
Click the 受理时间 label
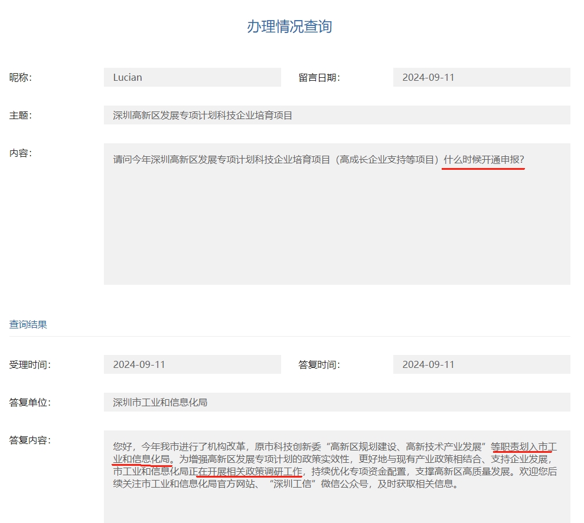coord(30,364)
